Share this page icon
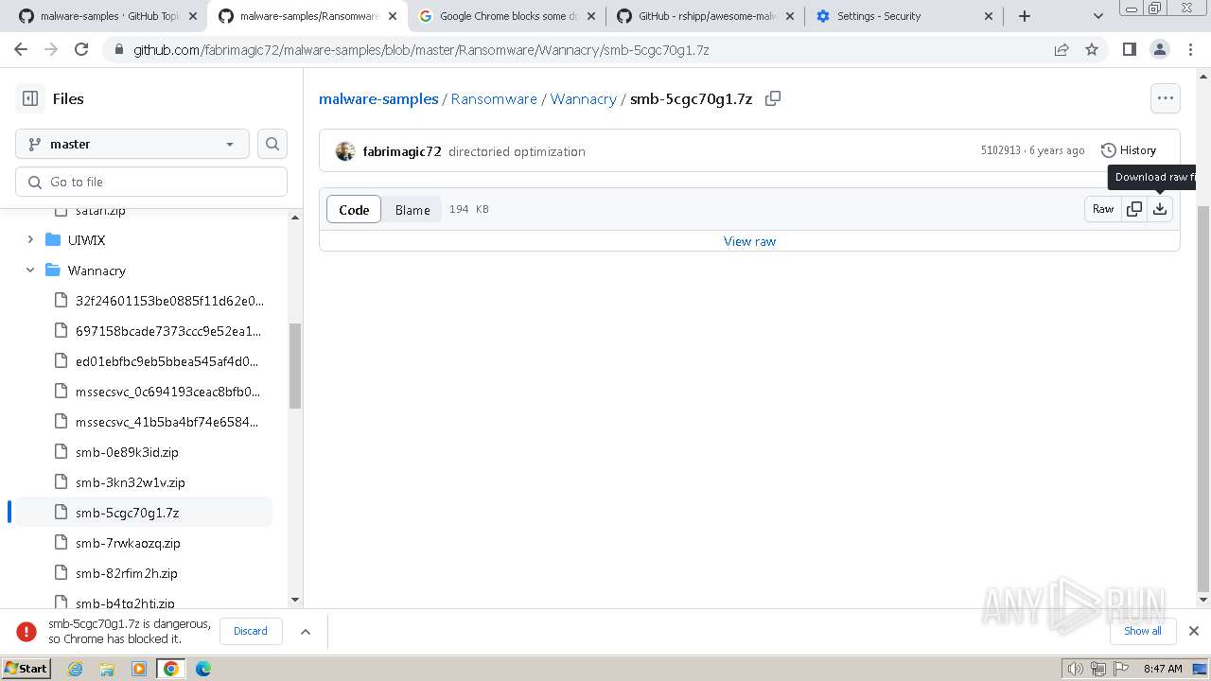The image size is (1211, 681). [1062, 49]
